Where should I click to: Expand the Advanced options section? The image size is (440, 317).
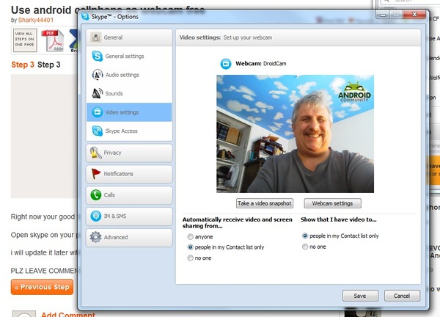coord(129,237)
